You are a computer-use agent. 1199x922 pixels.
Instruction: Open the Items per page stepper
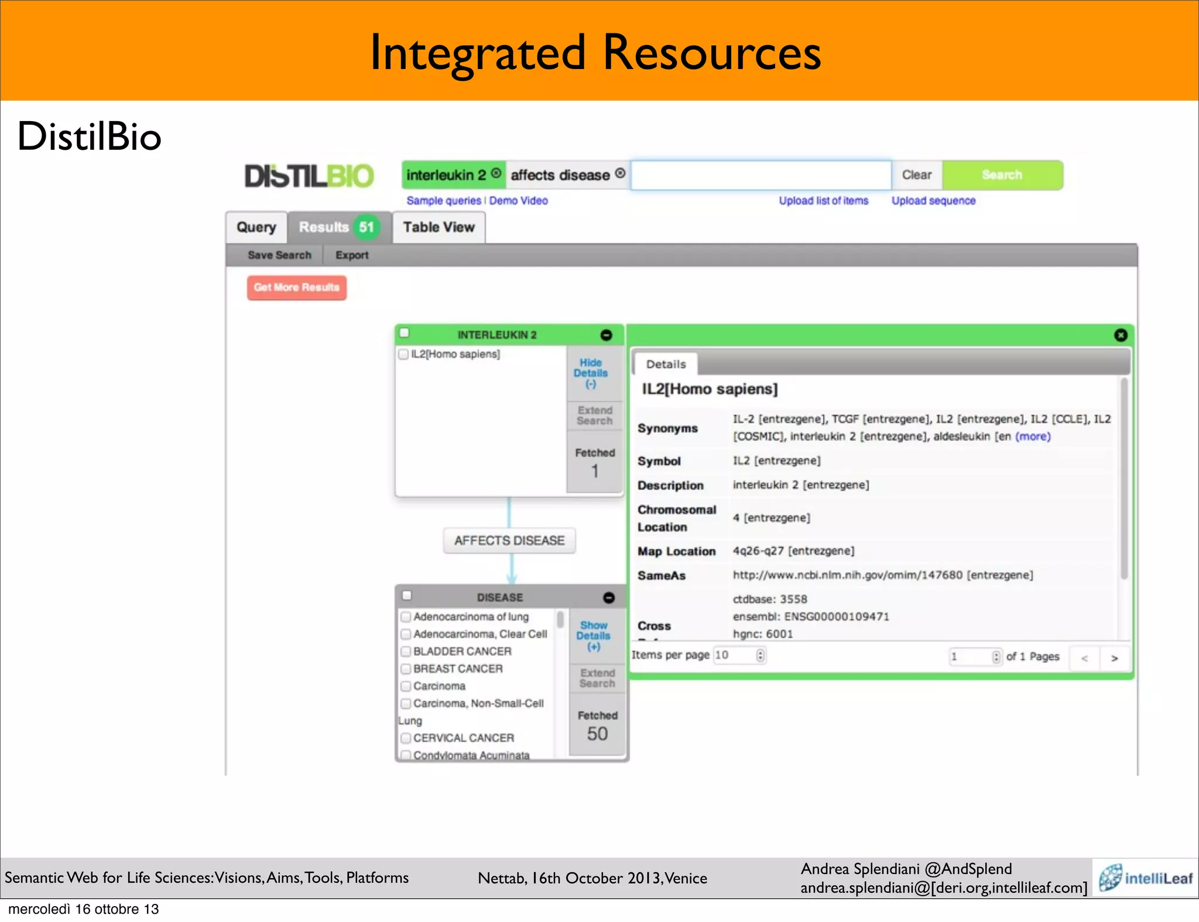click(760, 655)
